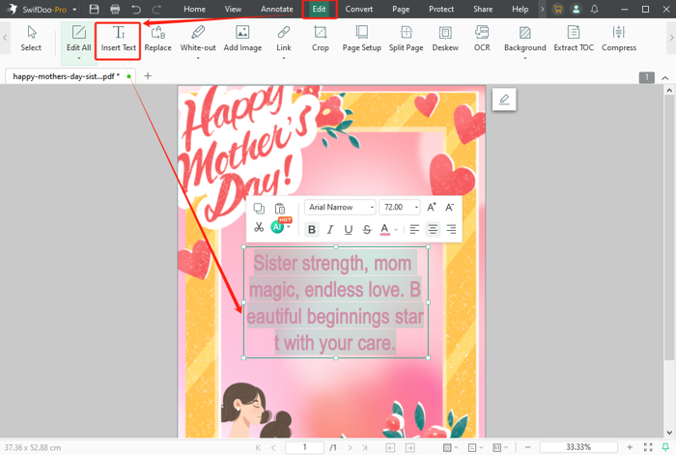676x455 pixels.
Task: Zoom in with the plus button
Action: click(630, 447)
